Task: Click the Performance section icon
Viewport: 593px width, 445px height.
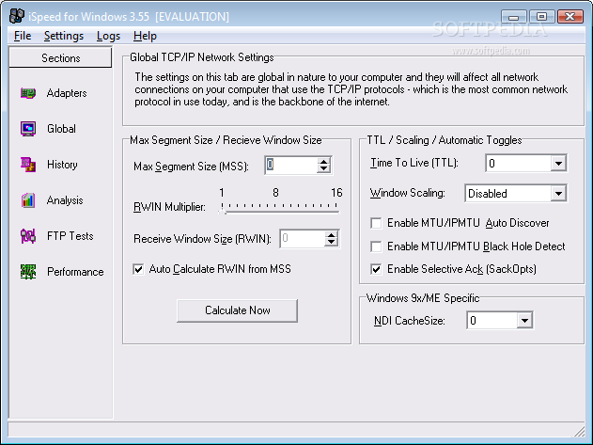Action: (x=28, y=272)
